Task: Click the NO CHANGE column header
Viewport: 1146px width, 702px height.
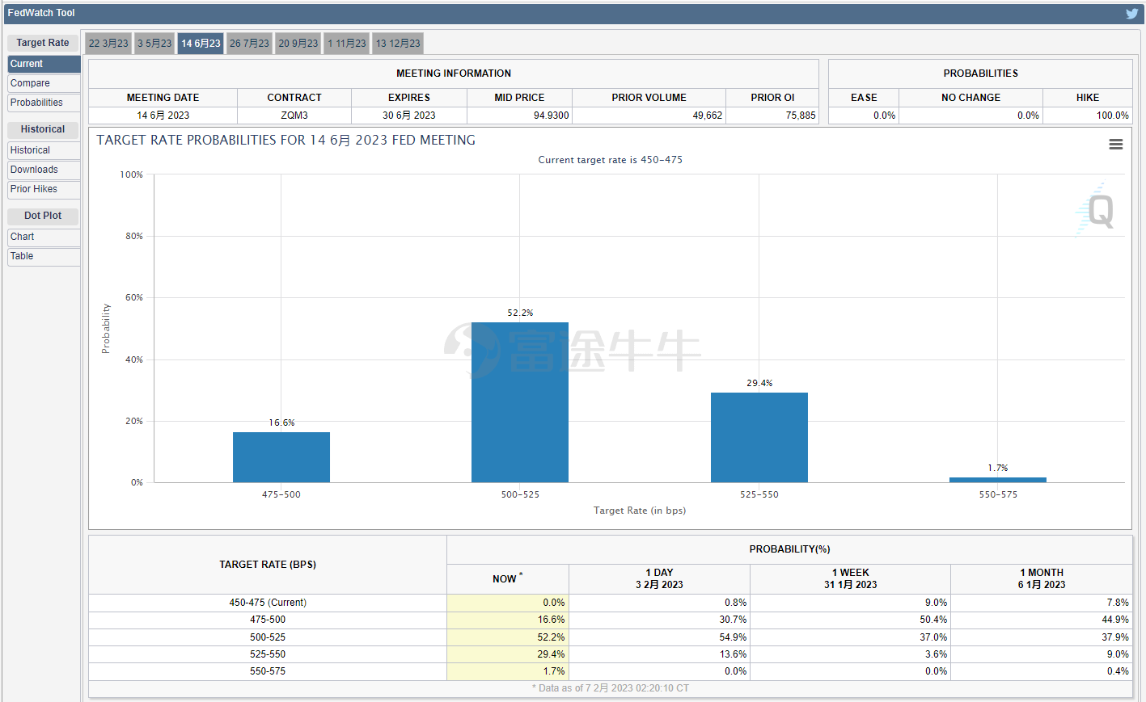Action: tap(971, 98)
